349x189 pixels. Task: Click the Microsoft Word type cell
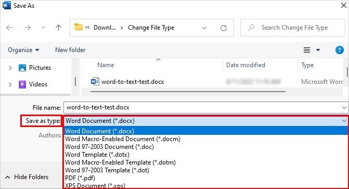pyautogui.click(x=322, y=82)
